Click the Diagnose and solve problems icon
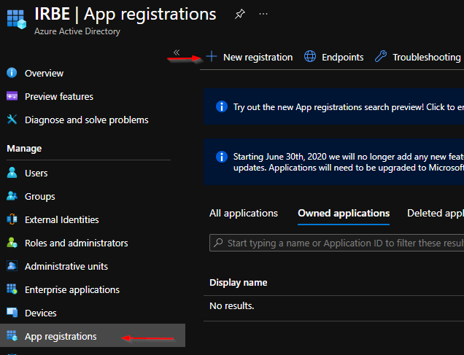464x355 pixels. [12, 120]
